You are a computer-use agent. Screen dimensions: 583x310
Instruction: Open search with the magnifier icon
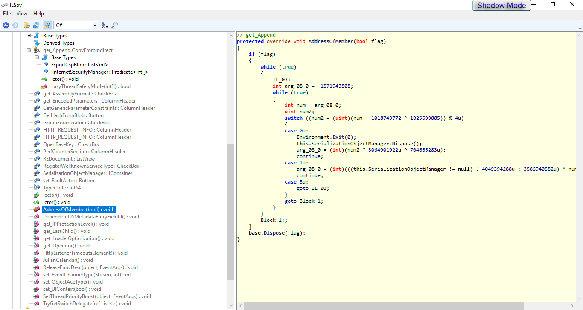(x=114, y=26)
